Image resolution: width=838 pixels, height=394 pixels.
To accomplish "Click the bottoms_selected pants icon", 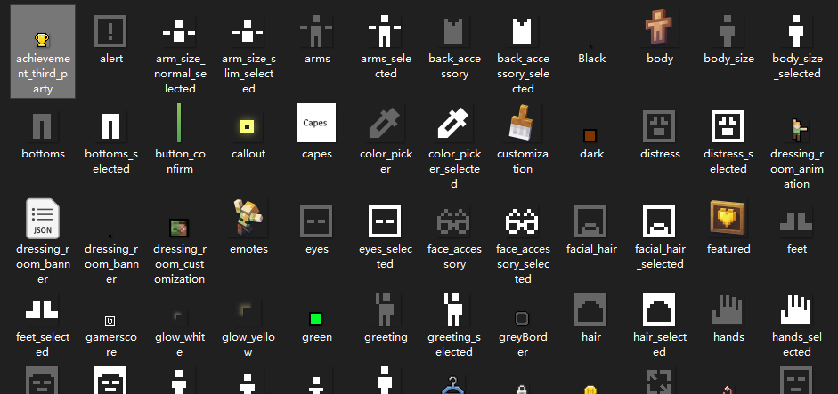I will (110, 125).
